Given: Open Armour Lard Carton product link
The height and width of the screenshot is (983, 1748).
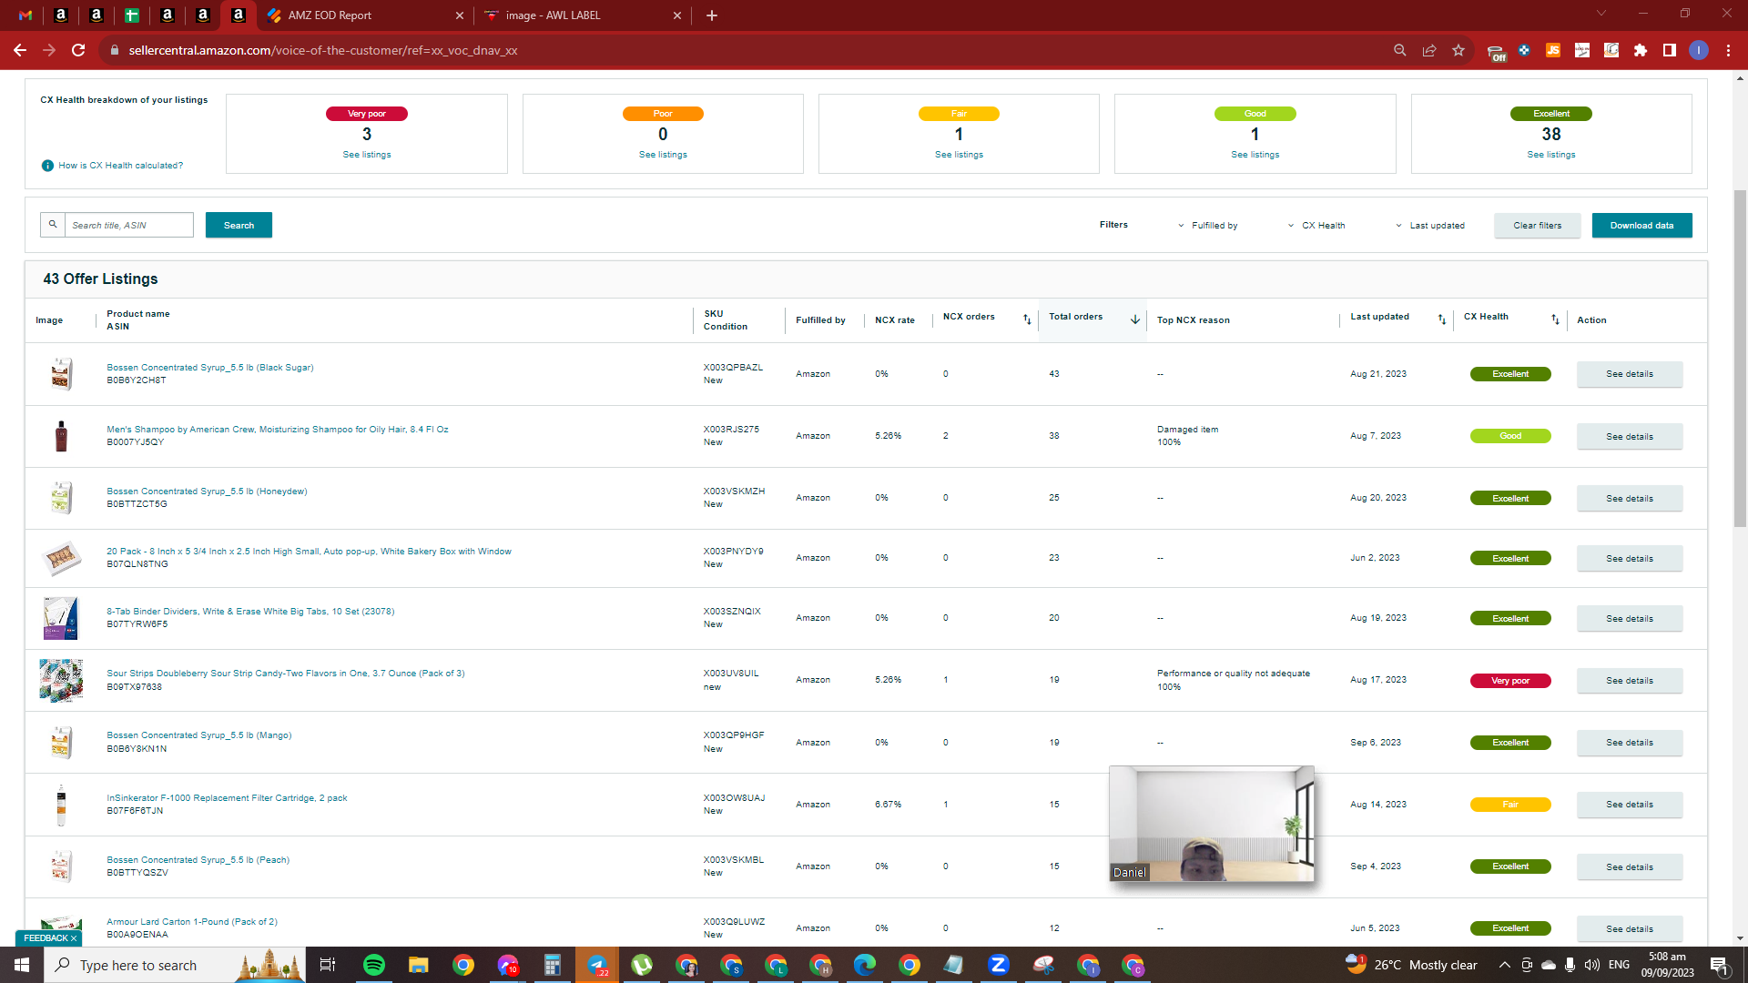Looking at the screenshot, I should 192,922.
